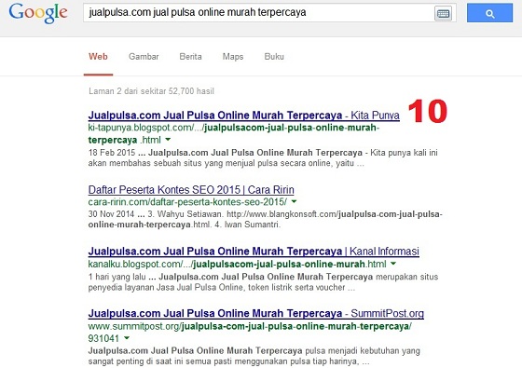
Task: Open the Kanal Informasi result link
Action: click(x=254, y=252)
